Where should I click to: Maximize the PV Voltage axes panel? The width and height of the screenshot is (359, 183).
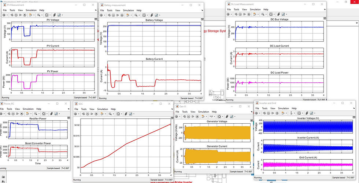click(96, 19)
